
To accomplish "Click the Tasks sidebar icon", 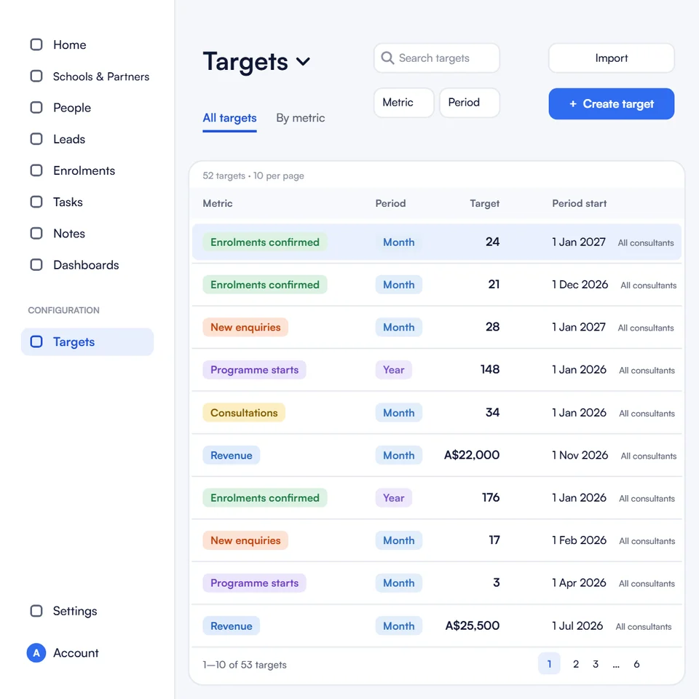I will (36, 202).
